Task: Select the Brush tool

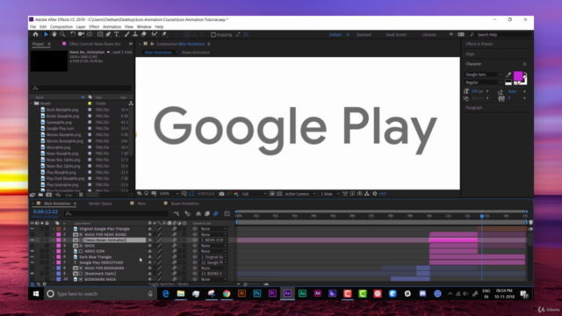Action: point(126,34)
